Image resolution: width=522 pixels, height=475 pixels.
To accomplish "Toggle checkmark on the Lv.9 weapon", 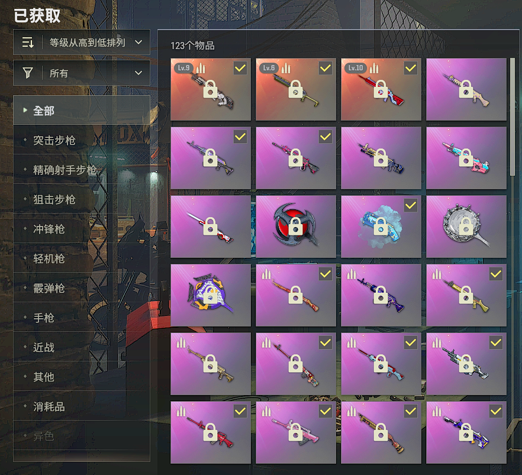I will click(240, 68).
